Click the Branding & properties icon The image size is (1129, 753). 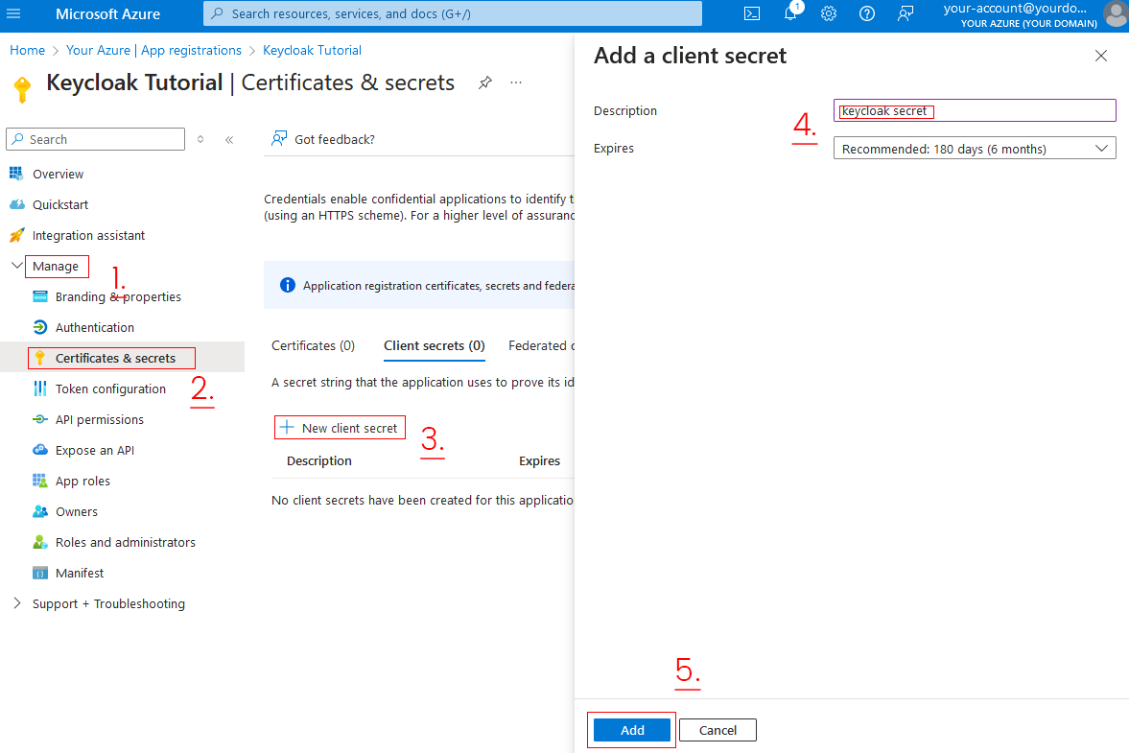click(x=40, y=296)
